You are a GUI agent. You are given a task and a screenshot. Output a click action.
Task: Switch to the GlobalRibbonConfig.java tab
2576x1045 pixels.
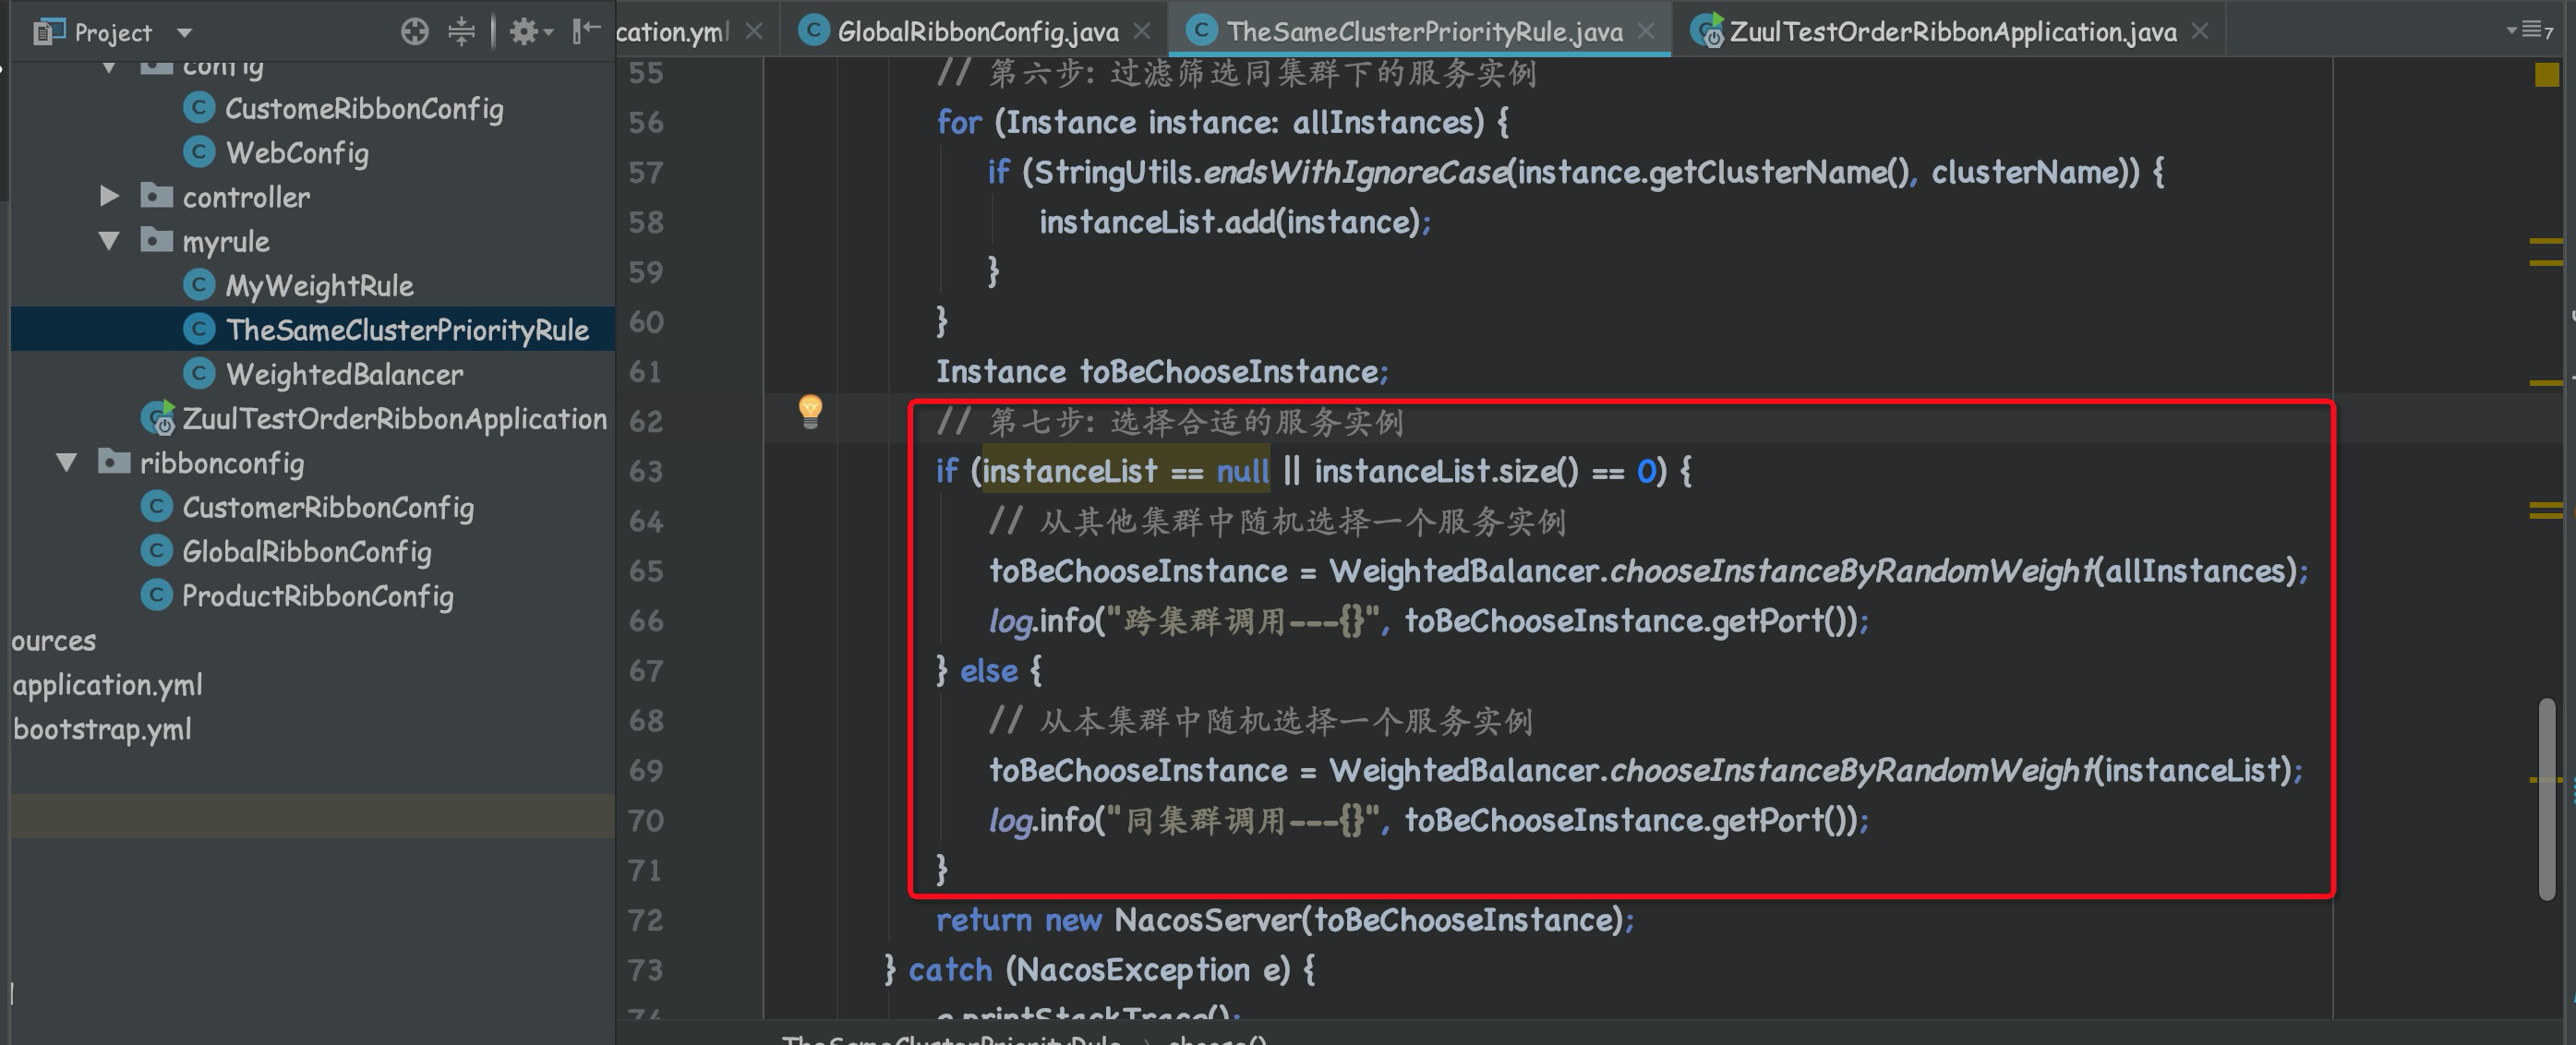[x=977, y=32]
